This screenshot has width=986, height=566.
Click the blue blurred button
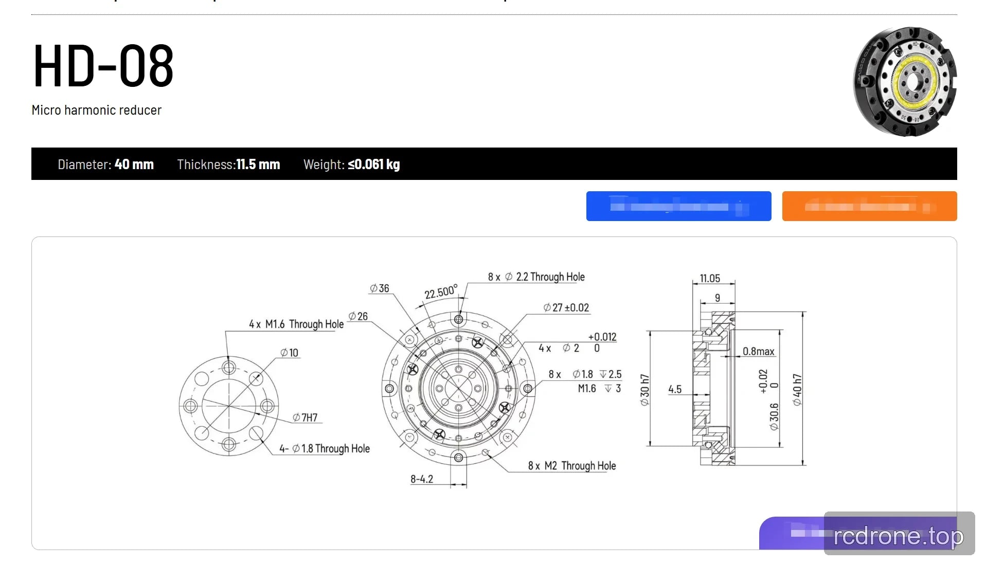678,206
